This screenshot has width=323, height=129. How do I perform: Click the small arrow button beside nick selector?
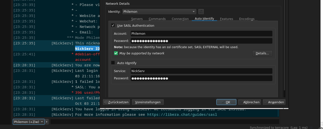(47, 122)
